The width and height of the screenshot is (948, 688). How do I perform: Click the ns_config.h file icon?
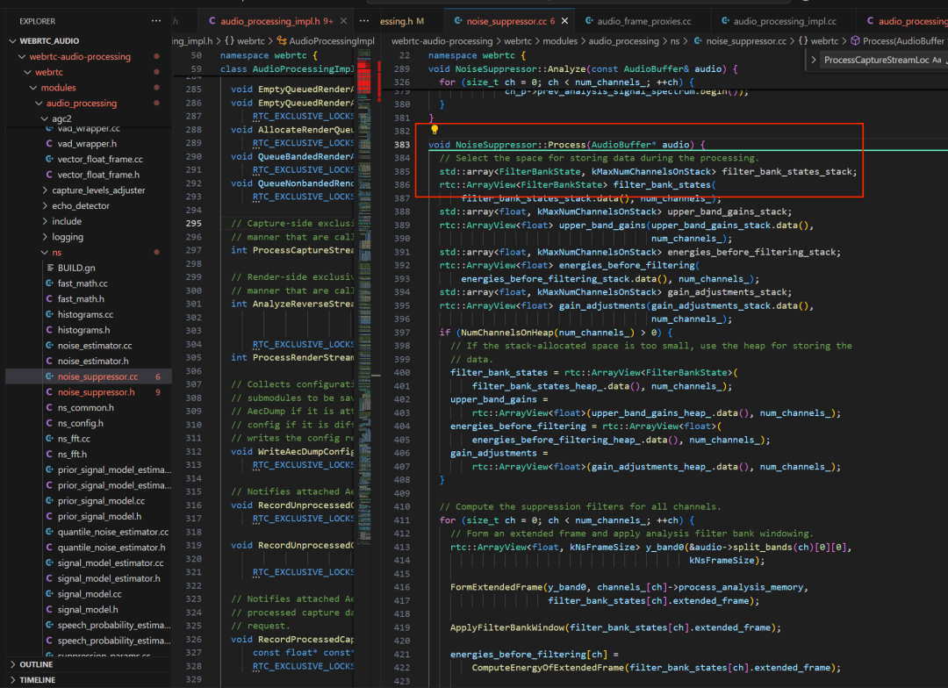click(x=49, y=423)
